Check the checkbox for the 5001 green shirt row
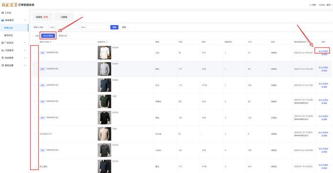This screenshot has width=333, height=173. [x=35, y=101]
